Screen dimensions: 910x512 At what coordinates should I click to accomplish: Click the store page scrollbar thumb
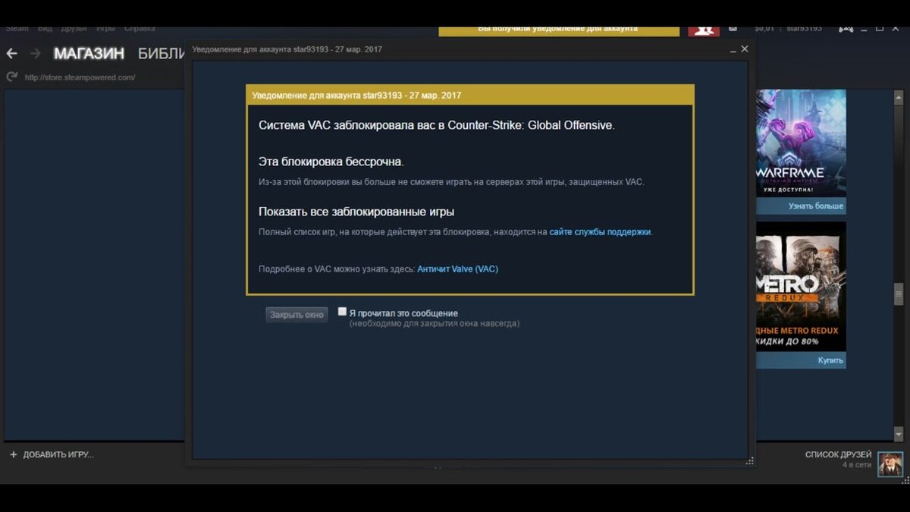point(899,293)
